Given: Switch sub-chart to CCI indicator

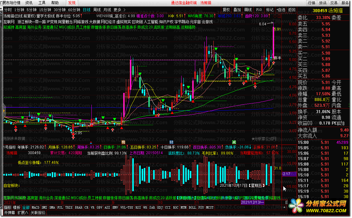Looking at the screenshot, I should (168, 207).
